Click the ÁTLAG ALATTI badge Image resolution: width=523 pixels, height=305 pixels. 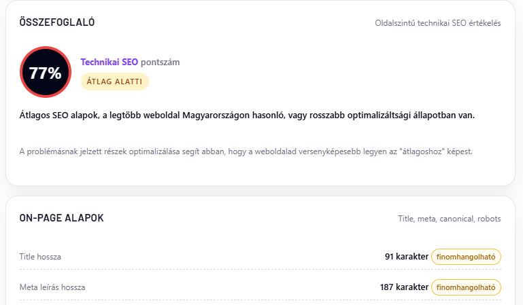(114, 82)
